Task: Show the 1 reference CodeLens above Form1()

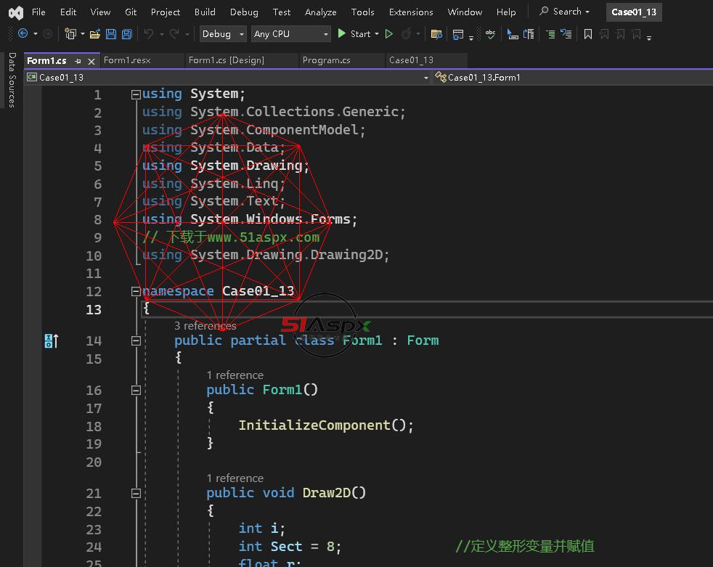Action: click(235, 375)
